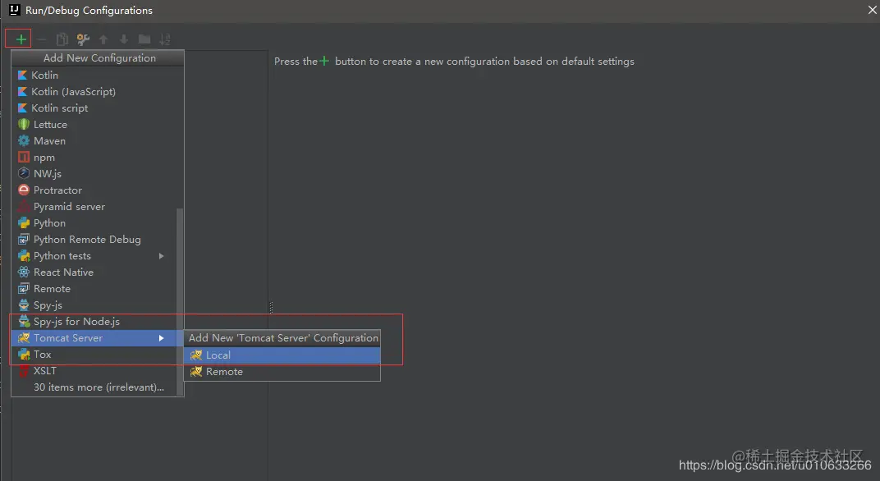This screenshot has width=880, height=481.
Task: Click the Add New Configuration header
Action: coord(99,57)
